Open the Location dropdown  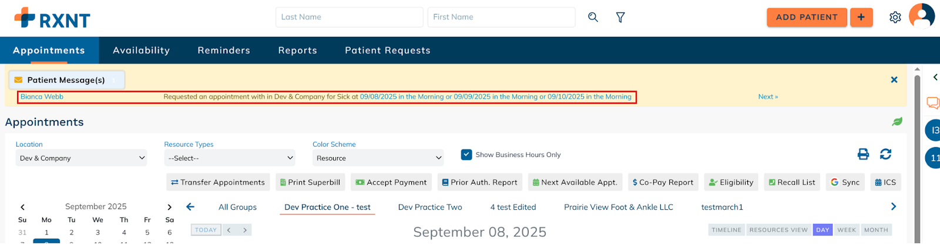click(82, 158)
